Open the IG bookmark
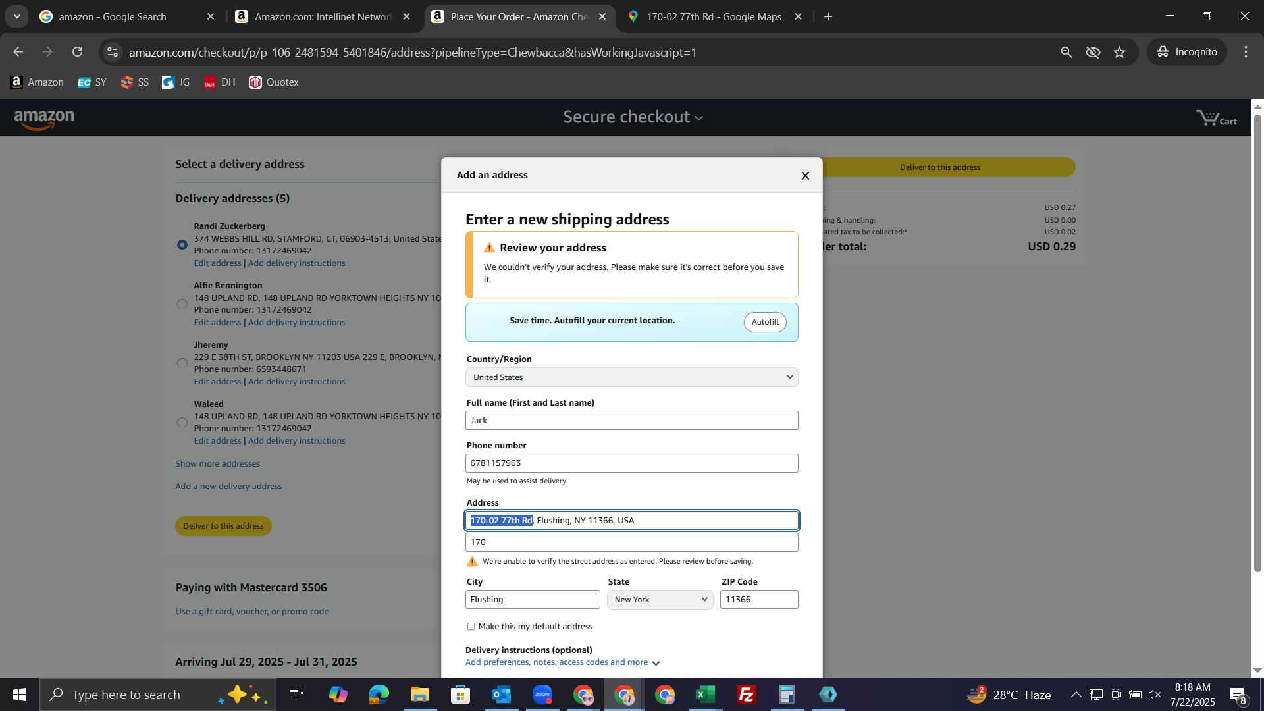Screen dimensions: 1264x711 [176, 82]
